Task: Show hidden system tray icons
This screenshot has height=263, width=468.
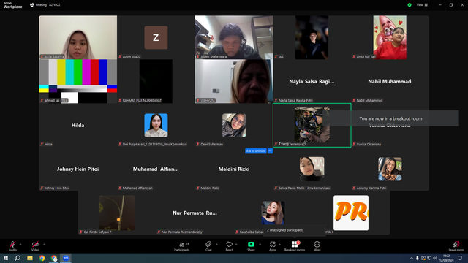Action: [x=411, y=258]
